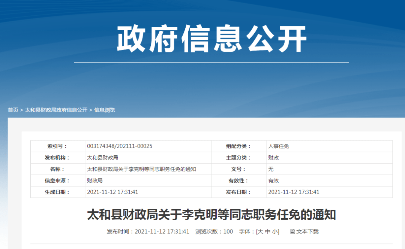This screenshot has width=405, height=249.
Task: Download text via 文本下载 link
Action: (307, 231)
